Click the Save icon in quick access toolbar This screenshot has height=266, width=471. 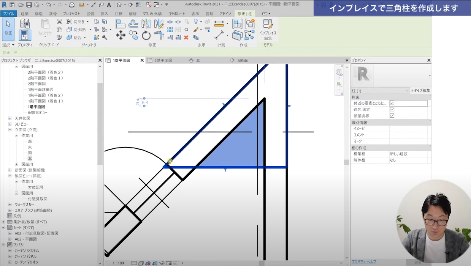pyautogui.click(x=29, y=5)
